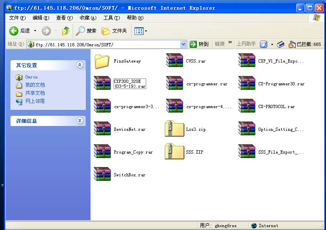Image resolution: width=326 pixels, height=230 pixels.
Task: Open the 帮助(H) menu
Action: 135,18
